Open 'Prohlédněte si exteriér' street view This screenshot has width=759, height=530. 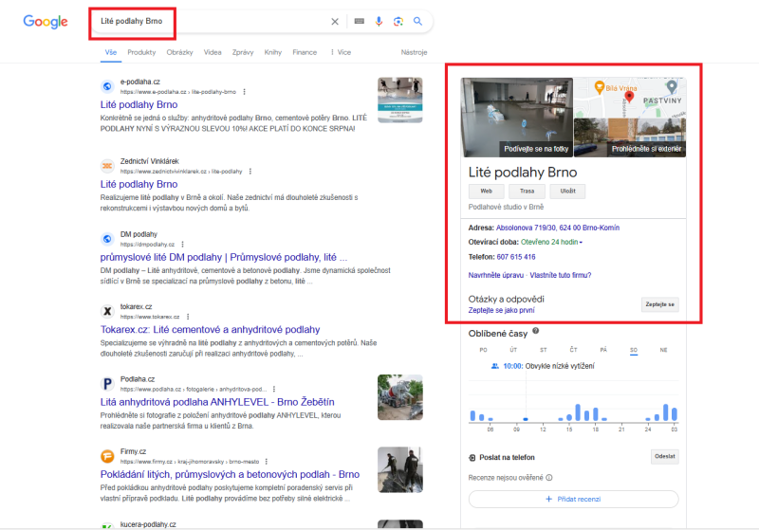tap(630, 137)
